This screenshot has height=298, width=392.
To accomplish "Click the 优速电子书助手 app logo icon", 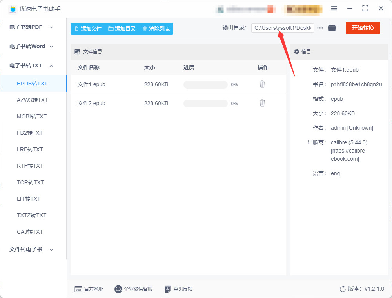I will click(13, 9).
